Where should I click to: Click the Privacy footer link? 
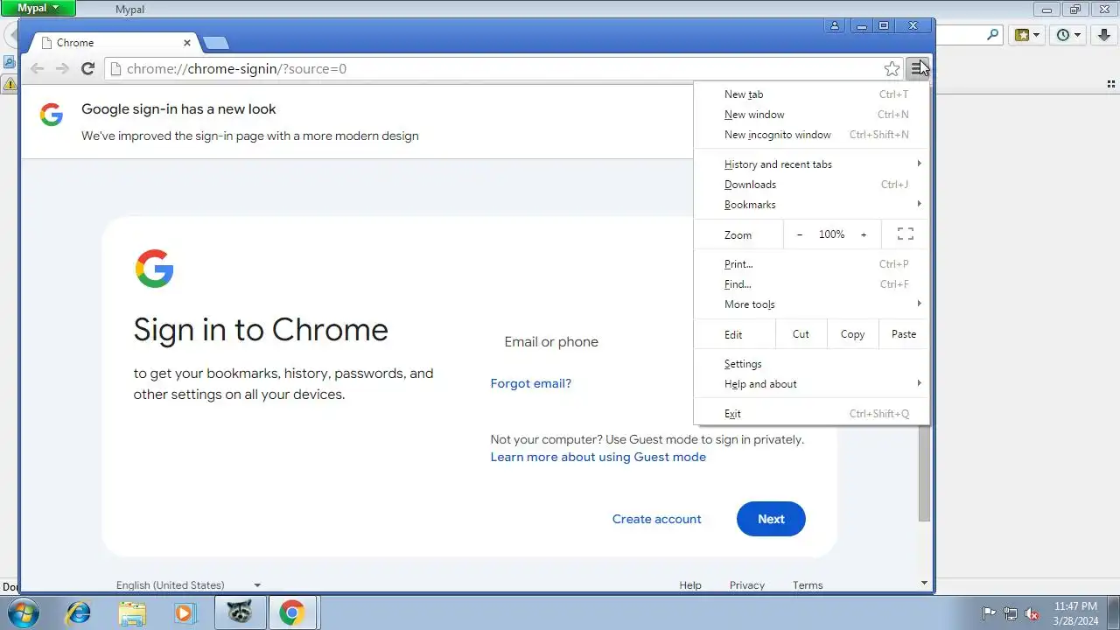747,585
